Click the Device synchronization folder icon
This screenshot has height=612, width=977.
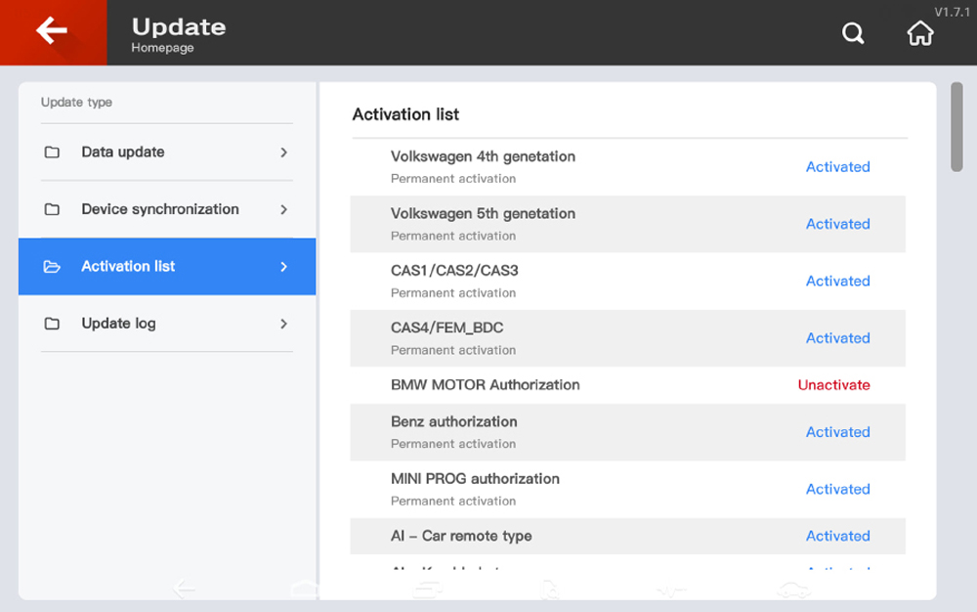(x=52, y=209)
